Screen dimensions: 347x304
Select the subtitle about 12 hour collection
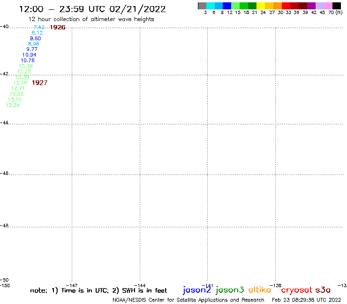[91, 19]
